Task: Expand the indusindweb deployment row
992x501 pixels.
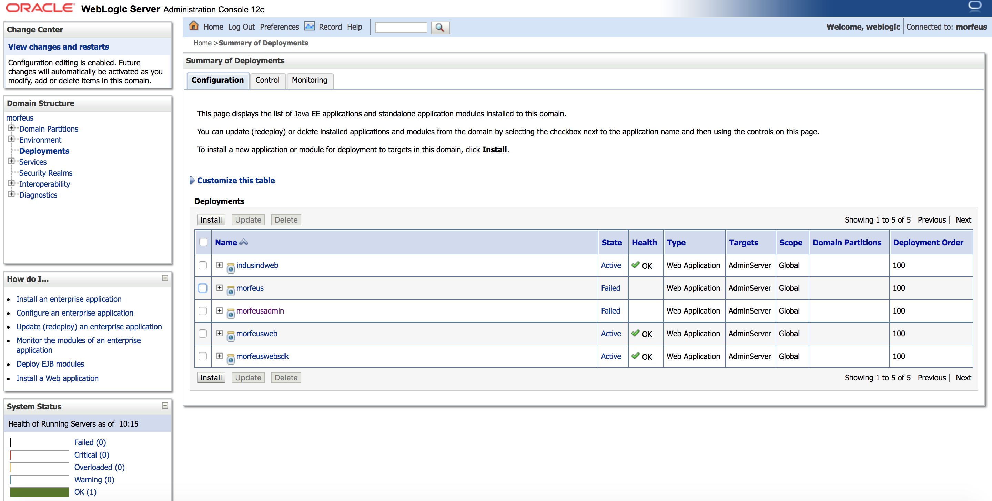Action: 220,265
